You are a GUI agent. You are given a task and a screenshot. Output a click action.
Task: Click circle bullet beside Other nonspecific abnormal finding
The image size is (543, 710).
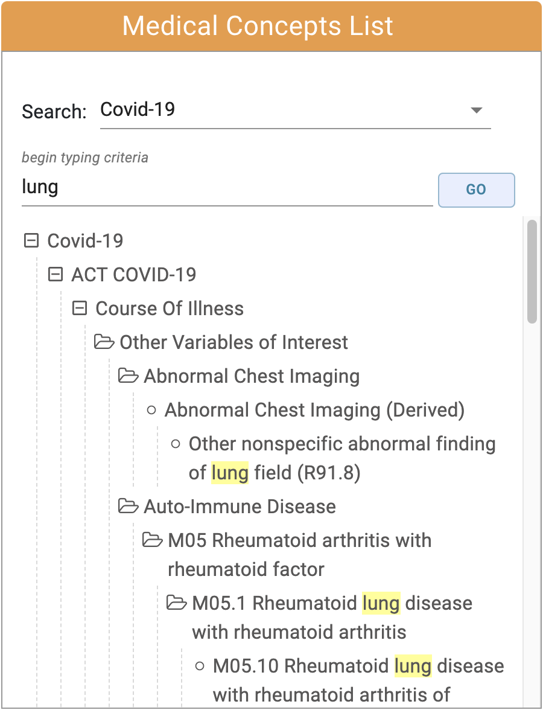pos(176,444)
